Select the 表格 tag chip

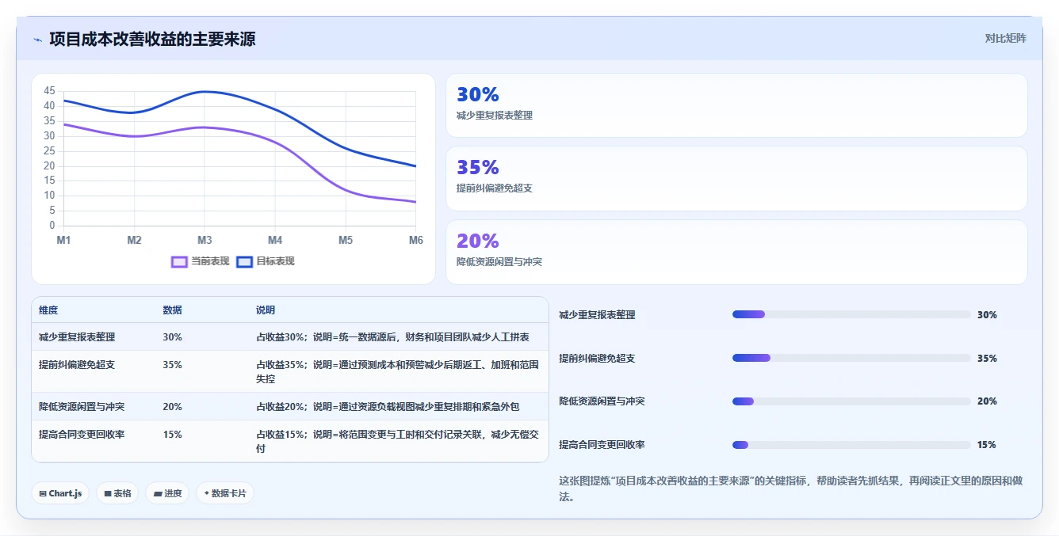pos(117,493)
